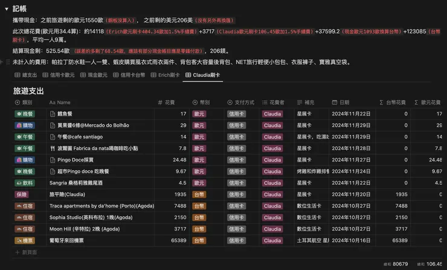Click the 午餐 tag in cafe santiago row
The height and width of the screenshot is (270, 447).
coord(25,137)
